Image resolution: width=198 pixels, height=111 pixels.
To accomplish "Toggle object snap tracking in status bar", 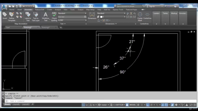I will (163, 105).
